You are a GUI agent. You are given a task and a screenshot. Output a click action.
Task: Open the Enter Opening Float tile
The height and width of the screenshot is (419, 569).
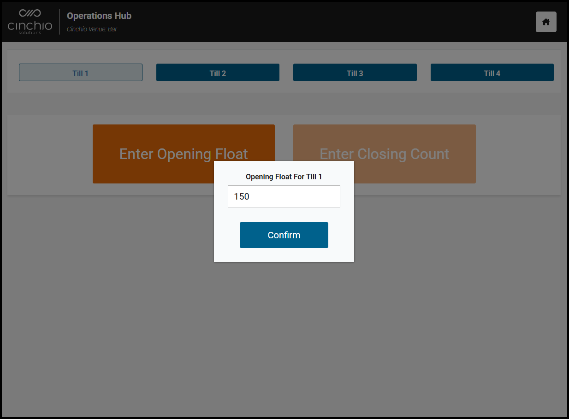coord(184,154)
